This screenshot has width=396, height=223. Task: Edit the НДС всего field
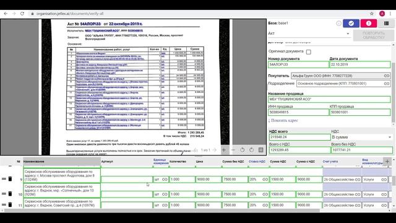coord(299,137)
